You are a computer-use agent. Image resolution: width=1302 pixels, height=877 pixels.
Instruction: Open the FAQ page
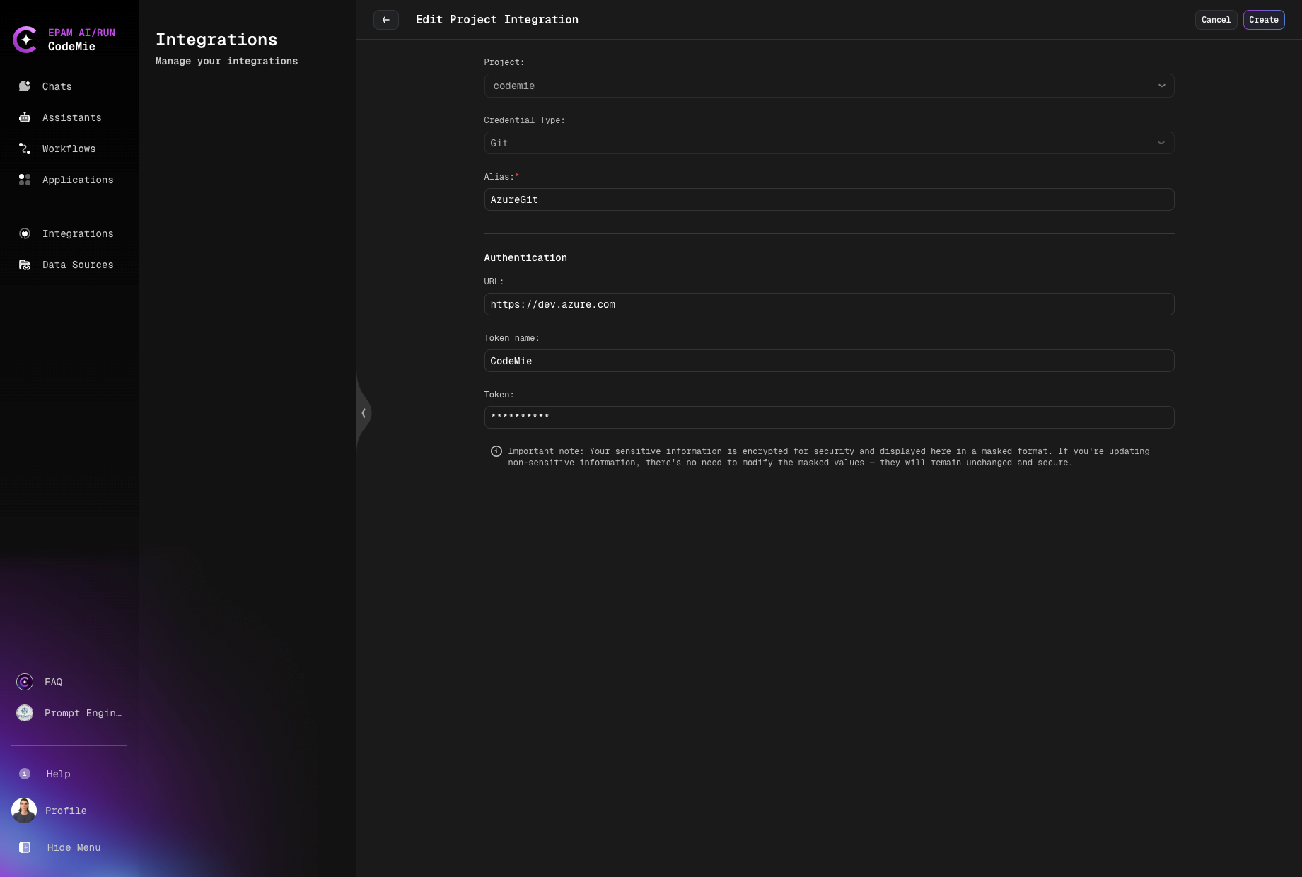pyautogui.click(x=53, y=682)
